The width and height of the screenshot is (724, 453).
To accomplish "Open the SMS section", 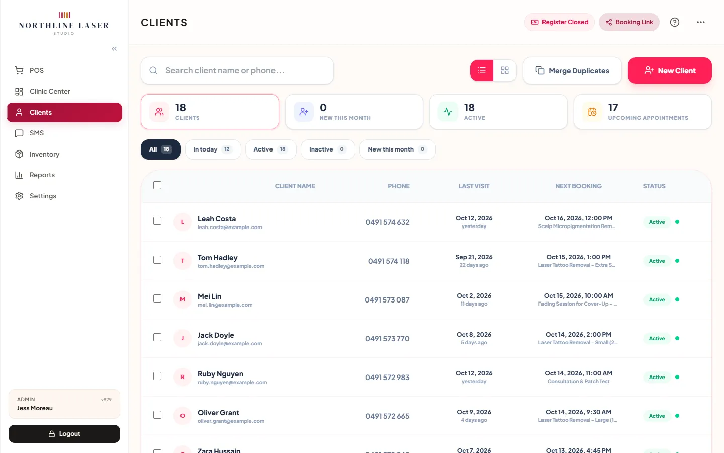I will [64, 133].
